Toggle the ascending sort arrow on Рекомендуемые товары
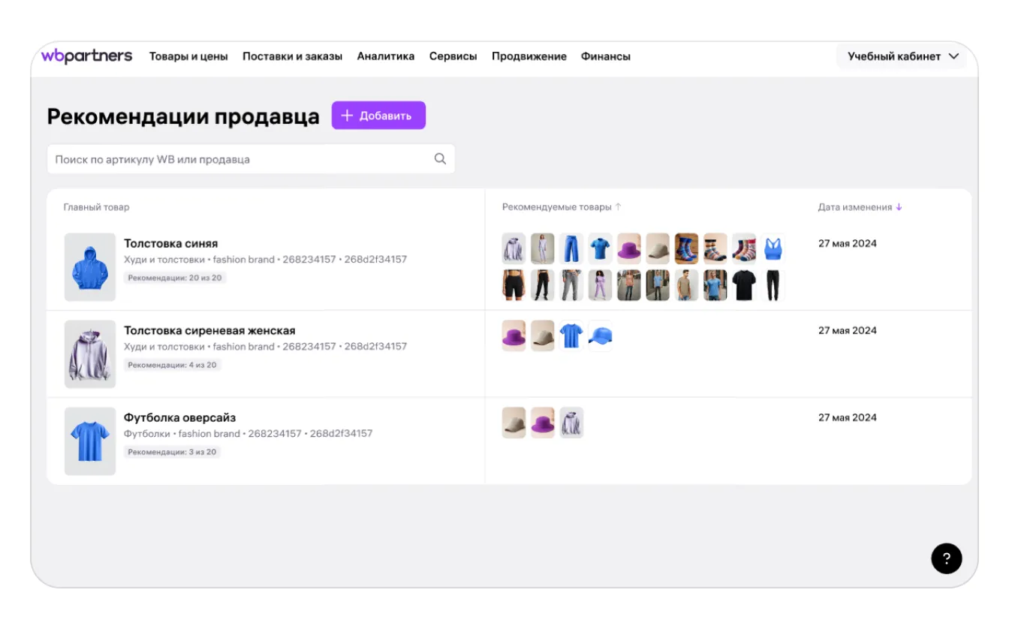Viewport: 1009px width, 629px height. tap(617, 207)
